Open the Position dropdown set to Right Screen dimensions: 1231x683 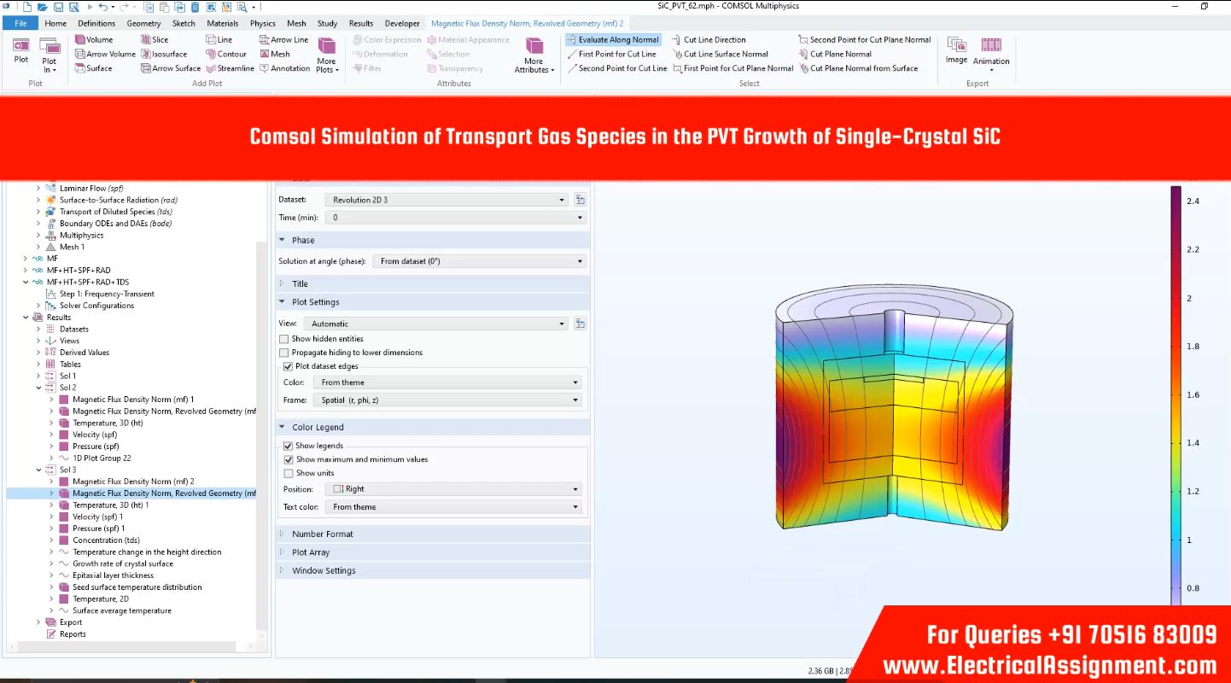[455, 489]
